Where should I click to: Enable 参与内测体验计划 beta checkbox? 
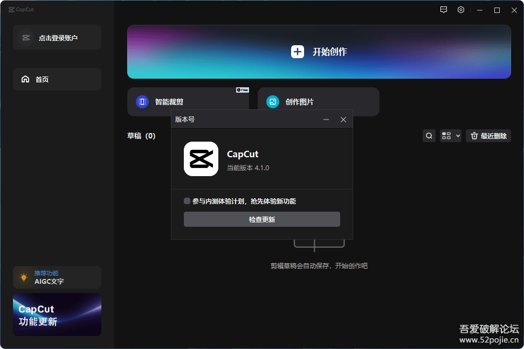[187, 201]
